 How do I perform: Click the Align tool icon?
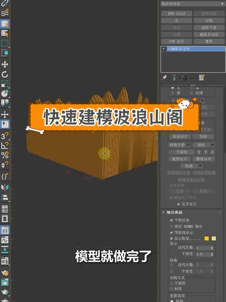(x=5, y=197)
